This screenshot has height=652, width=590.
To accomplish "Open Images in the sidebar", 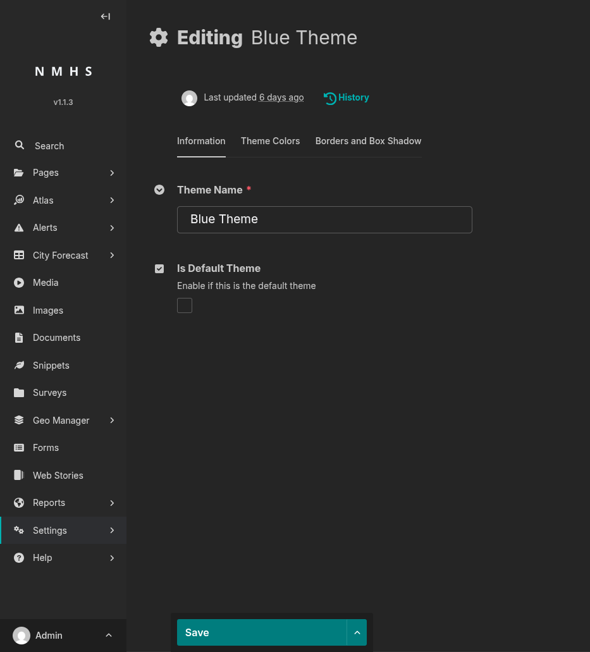I will [63, 311].
